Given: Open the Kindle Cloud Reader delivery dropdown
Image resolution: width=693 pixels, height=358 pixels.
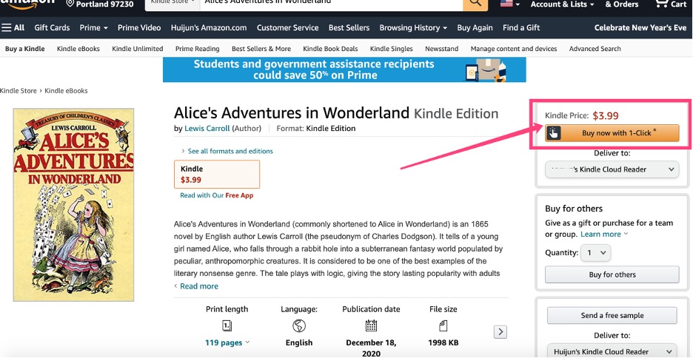Looking at the screenshot, I should pyautogui.click(x=612, y=169).
